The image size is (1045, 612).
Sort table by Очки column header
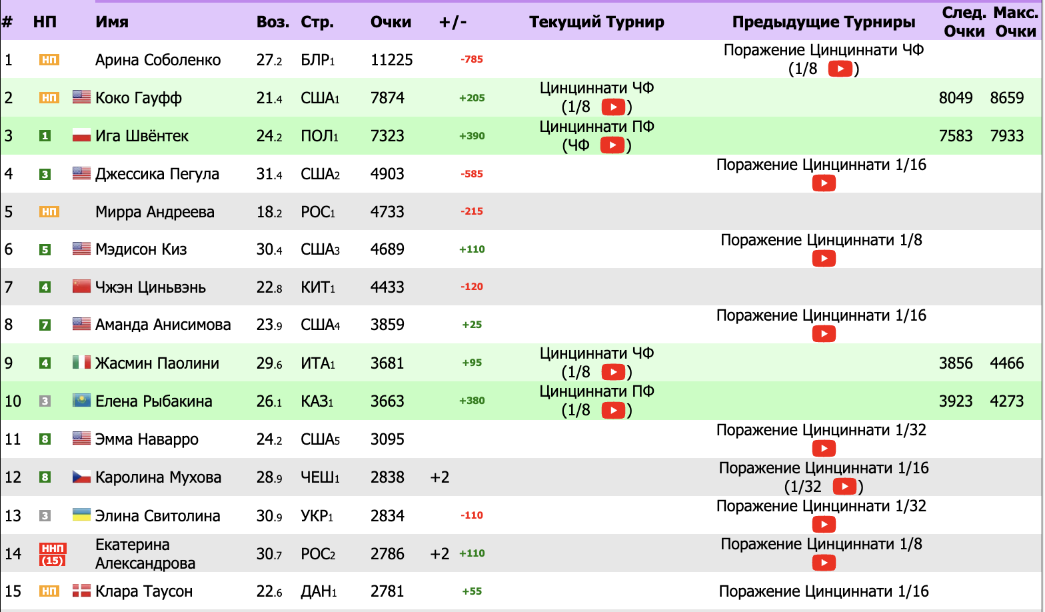point(391,22)
